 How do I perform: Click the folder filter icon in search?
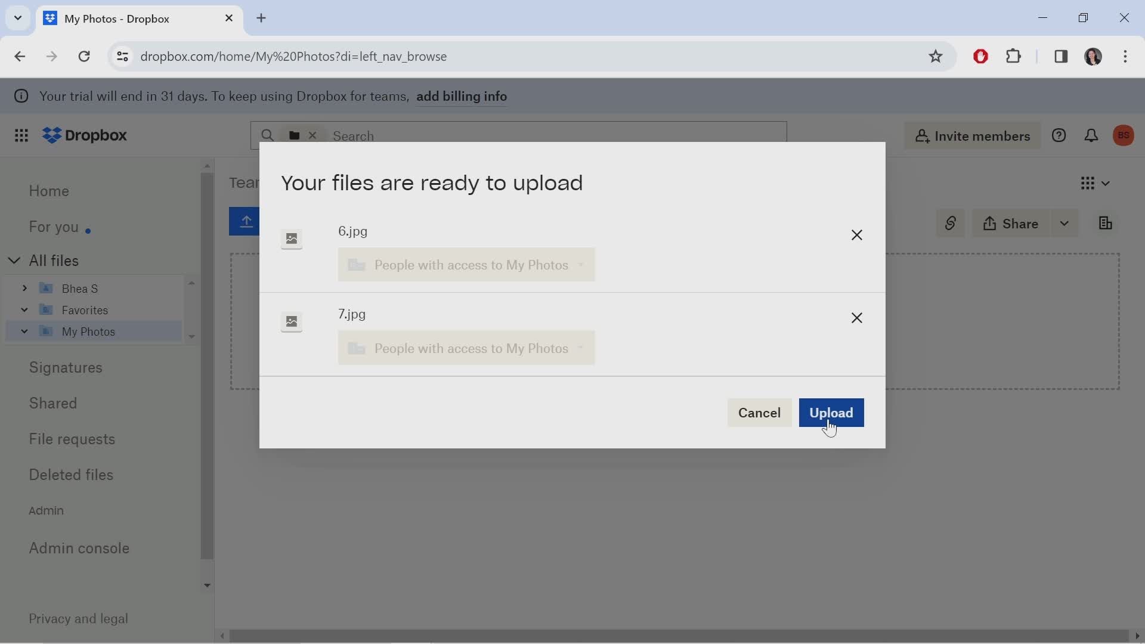(x=293, y=134)
